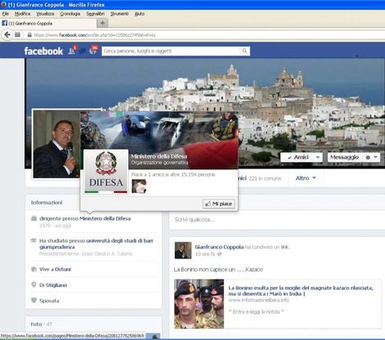Open the Segnalibri menu
Viewport: 385px width, 340px height.
pos(96,14)
